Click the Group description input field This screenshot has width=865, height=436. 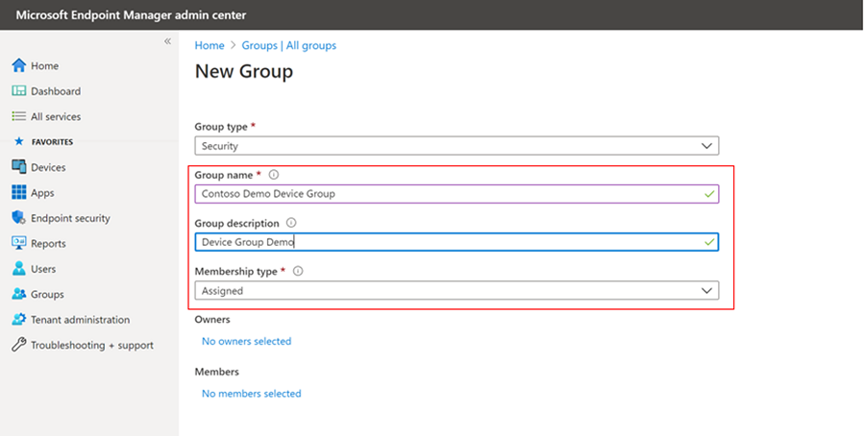457,242
